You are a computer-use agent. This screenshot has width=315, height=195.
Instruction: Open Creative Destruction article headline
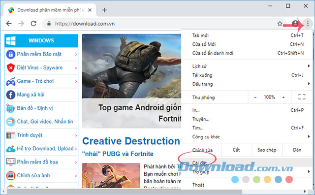[131, 141]
